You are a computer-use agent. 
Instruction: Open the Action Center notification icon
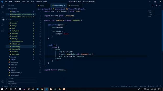tap(159, 89)
